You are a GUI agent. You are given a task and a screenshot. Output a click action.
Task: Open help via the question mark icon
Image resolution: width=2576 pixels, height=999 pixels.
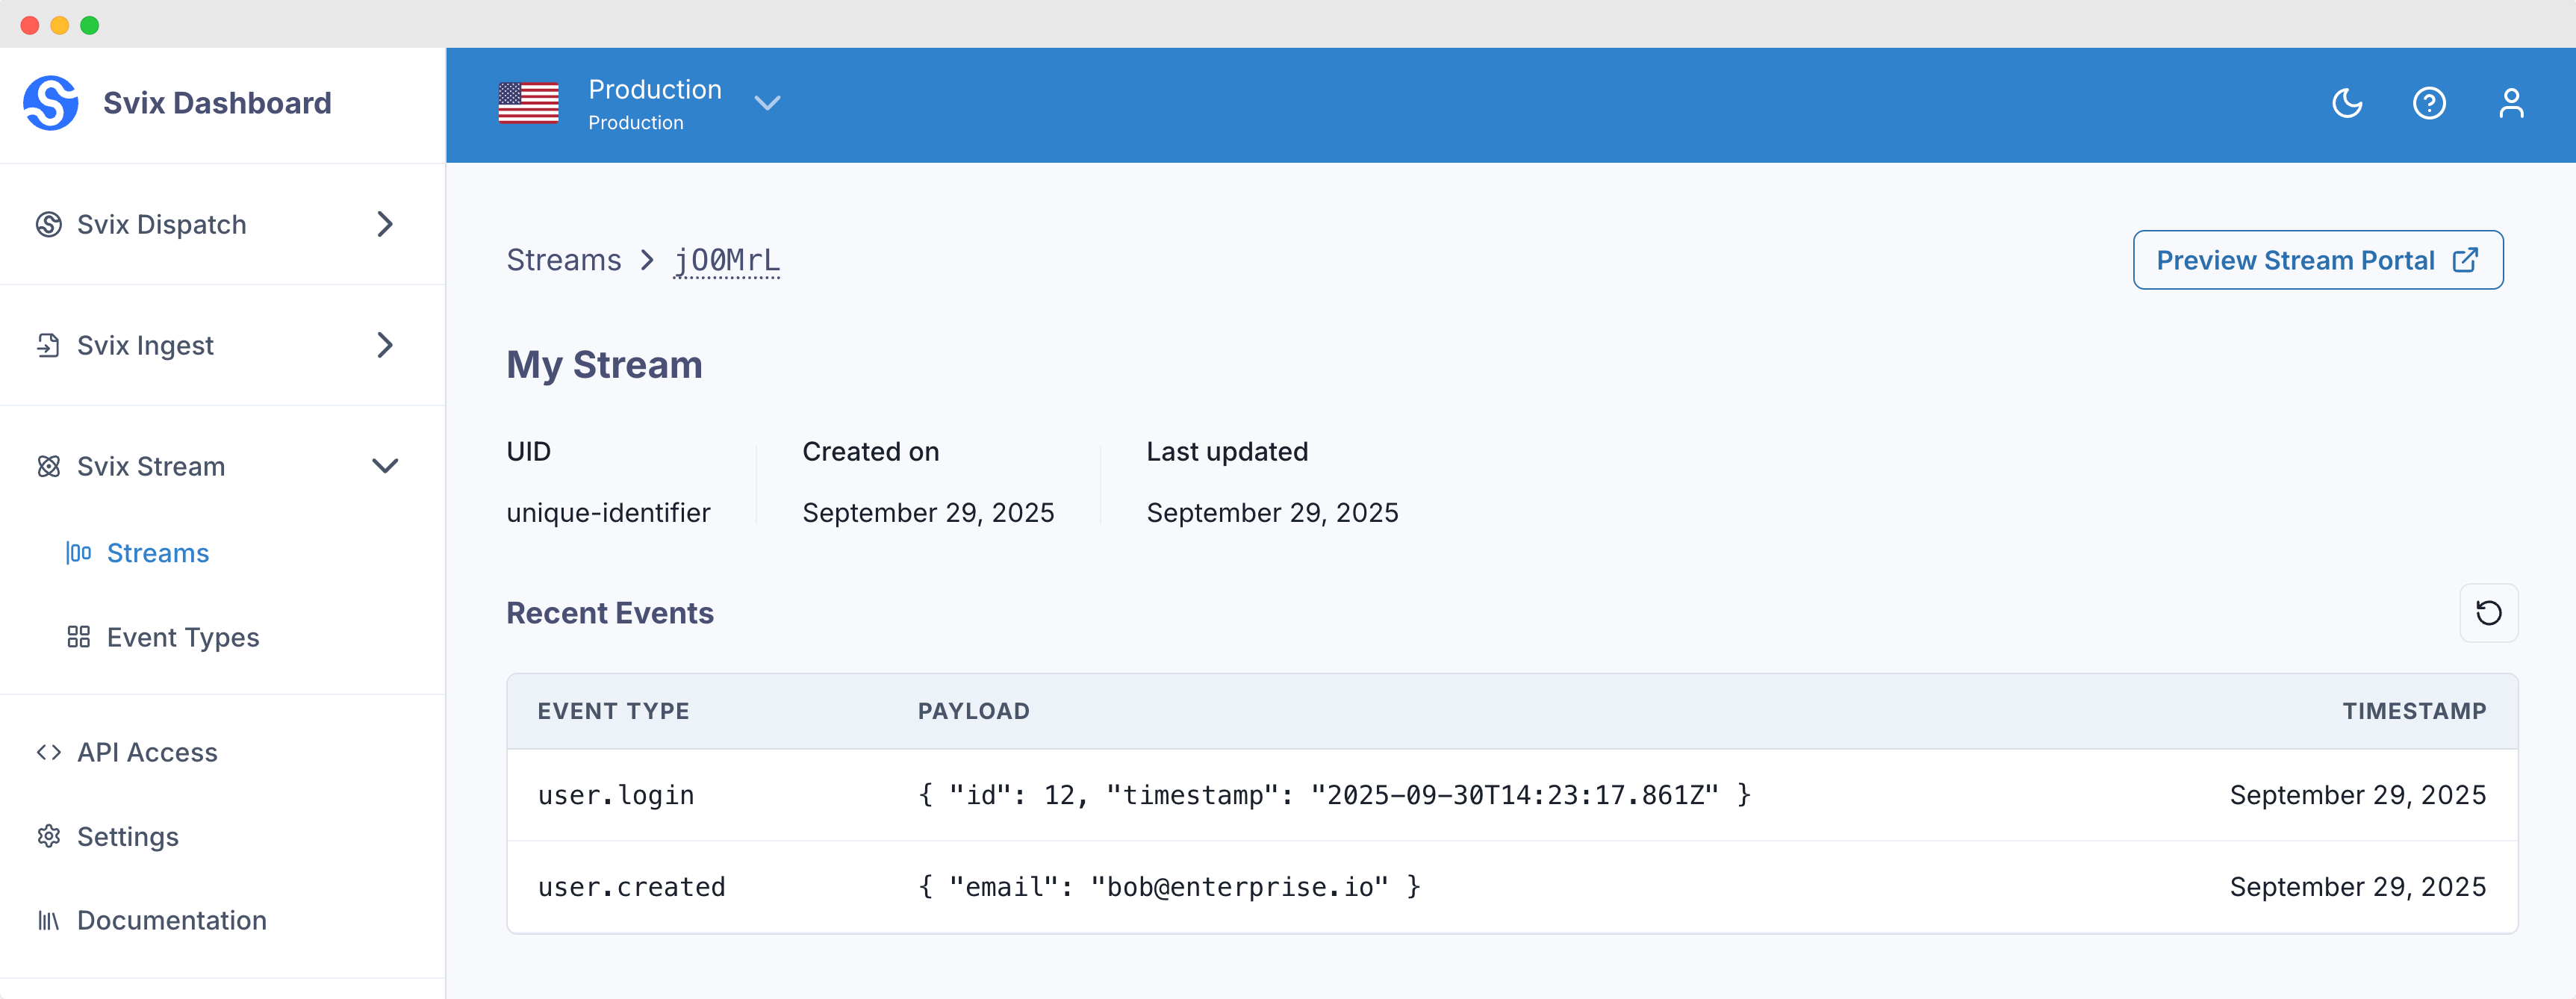click(x=2429, y=103)
